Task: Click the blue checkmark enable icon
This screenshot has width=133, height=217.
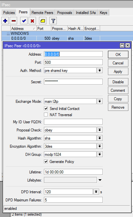Action: 24,21
